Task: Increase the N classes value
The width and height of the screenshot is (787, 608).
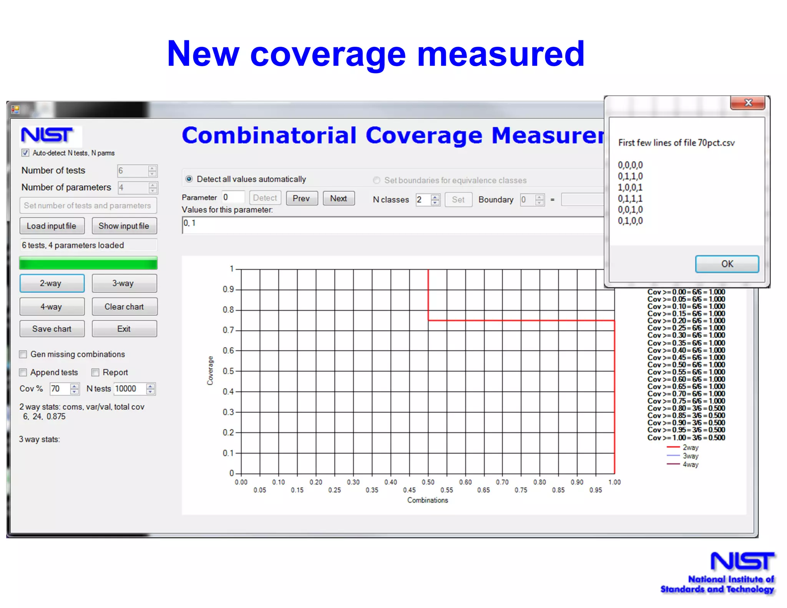Action: (435, 197)
